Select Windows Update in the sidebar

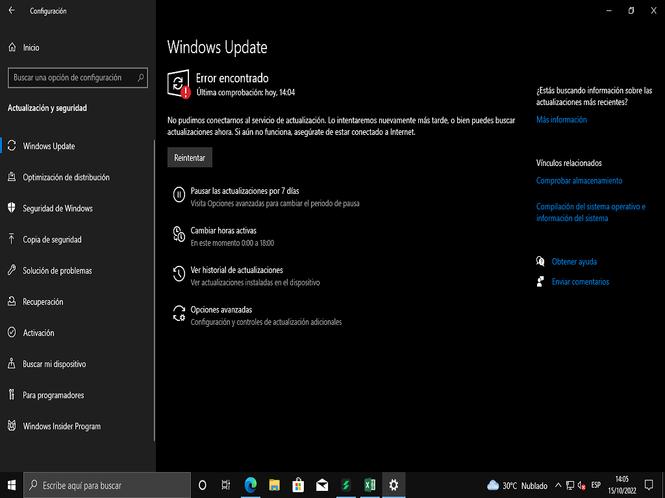pos(78,146)
